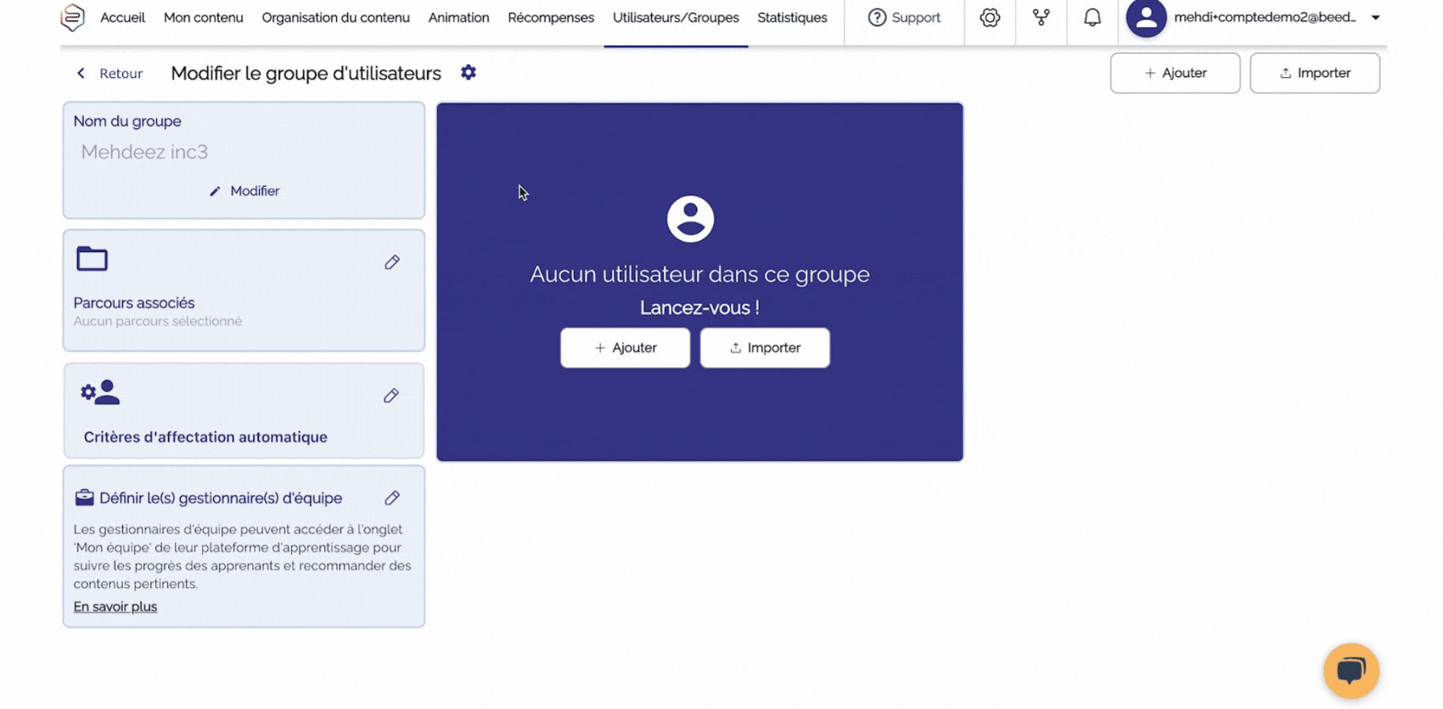Edit Parcours associés with pencil icon
Viewport: 1443px width, 709px height.
(x=391, y=262)
